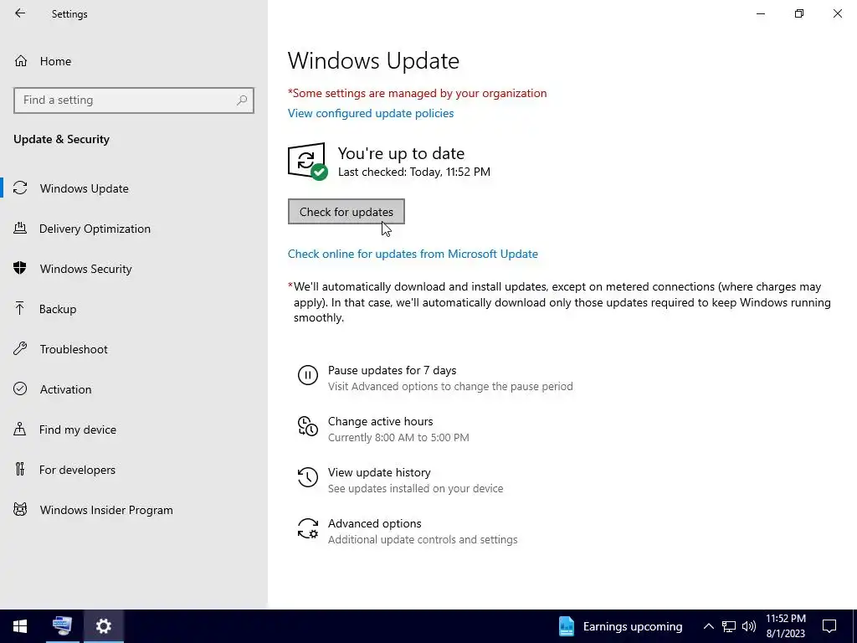Close the Settings window
The image size is (857, 643).
(837, 13)
